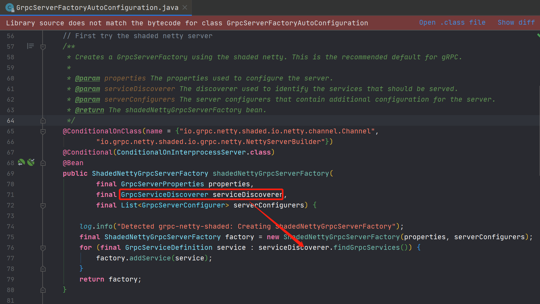Click the @return Javadoc tag
540x304 pixels.
(x=89, y=110)
